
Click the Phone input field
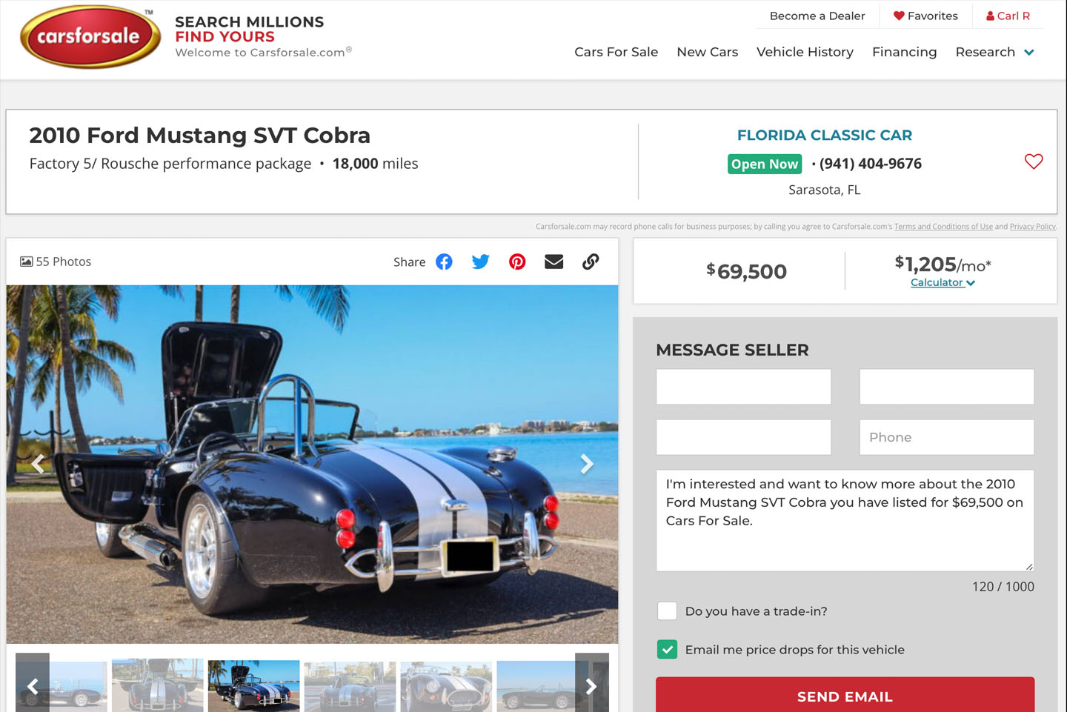click(x=946, y=437)
